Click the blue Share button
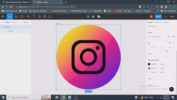The height and width of the screenshot is (100, 177). coord(158,17)
